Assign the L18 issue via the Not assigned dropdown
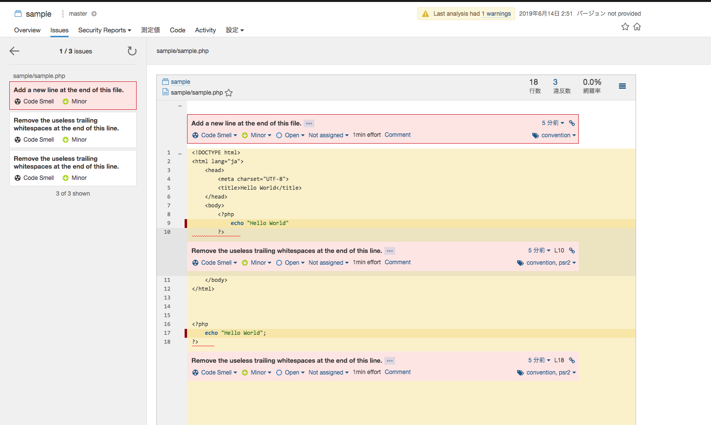The image size is (711, 425). tap(329, 373)
